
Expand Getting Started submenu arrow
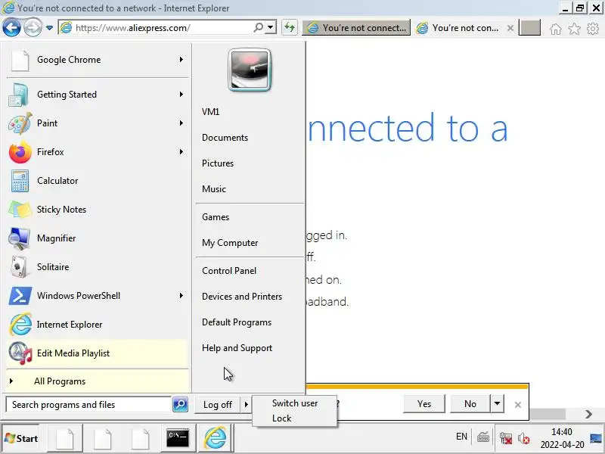pyautogui.click(x=181, y=94)
